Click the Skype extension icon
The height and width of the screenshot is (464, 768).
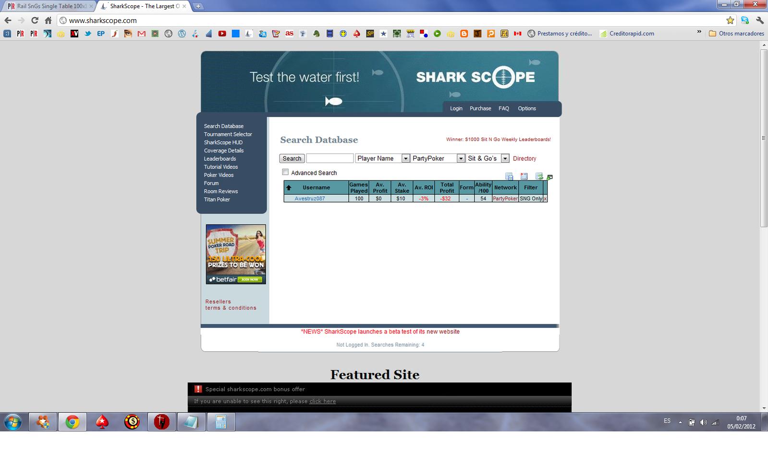coord(745,20)
